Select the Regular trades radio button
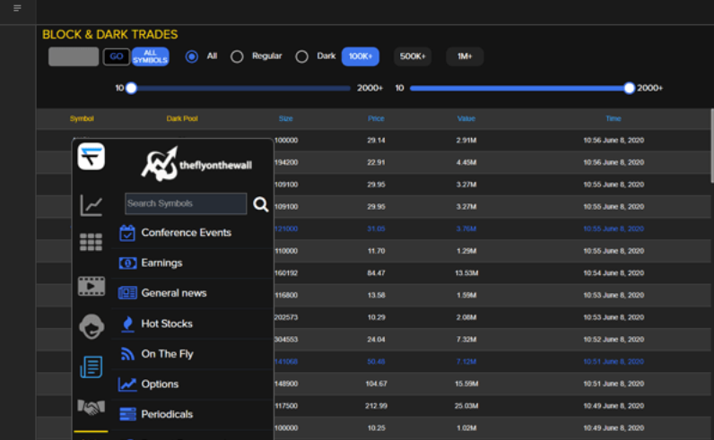This screenshot has height=440, width=714. coord(237,56)
